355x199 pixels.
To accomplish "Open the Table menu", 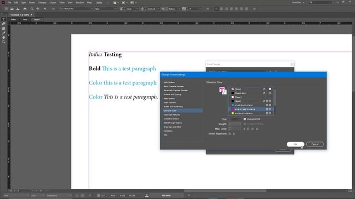I will click(x=62, y=3).
